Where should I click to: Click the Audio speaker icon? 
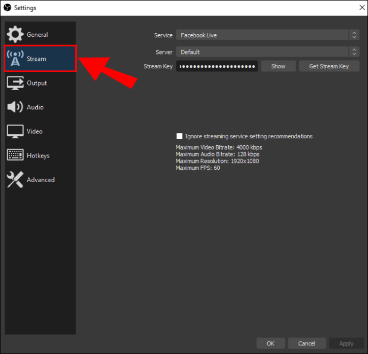point(15,107)
